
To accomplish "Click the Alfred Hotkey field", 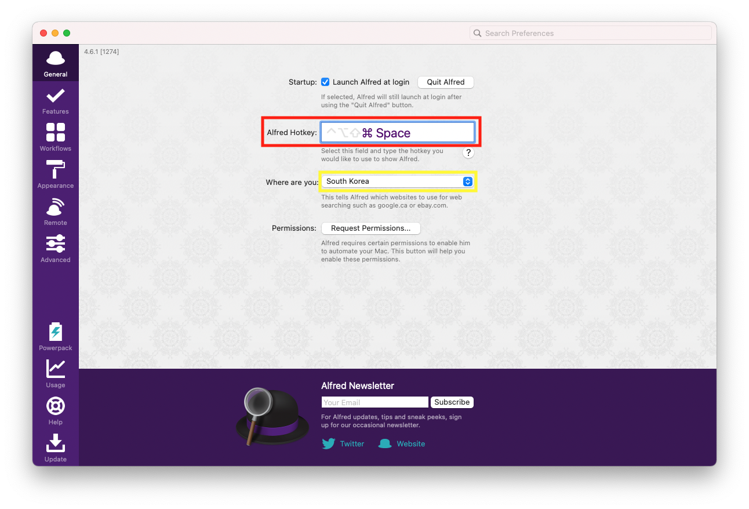I will coord(398,133).
